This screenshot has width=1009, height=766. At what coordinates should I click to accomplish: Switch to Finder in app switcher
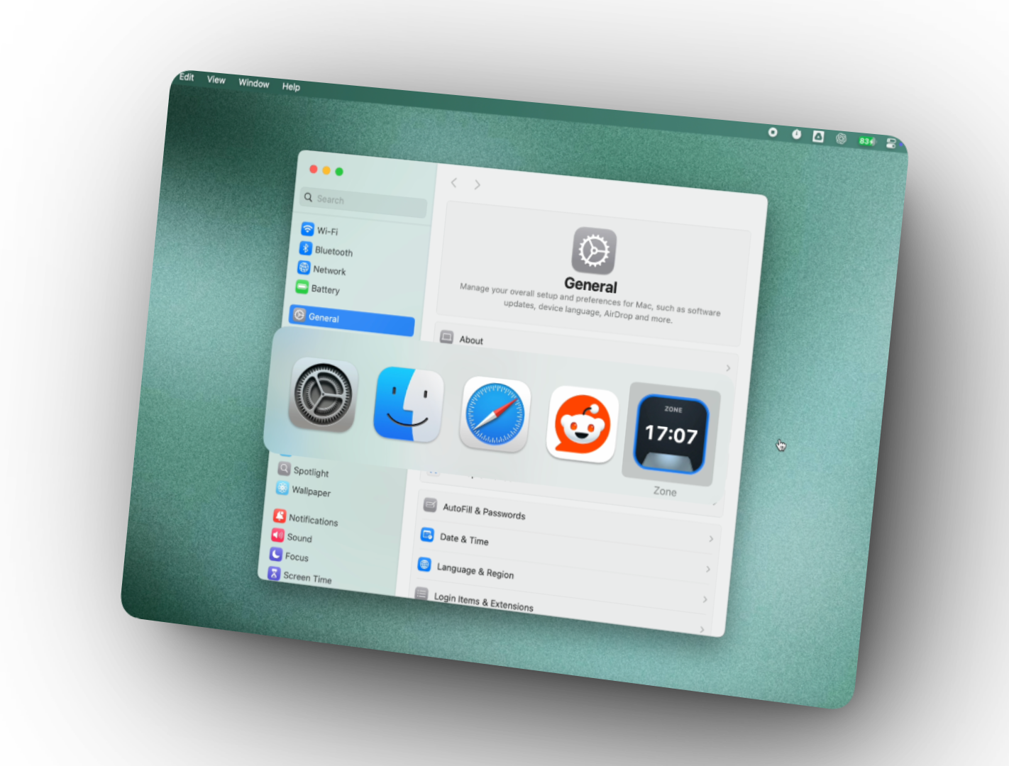coord(409,404)
